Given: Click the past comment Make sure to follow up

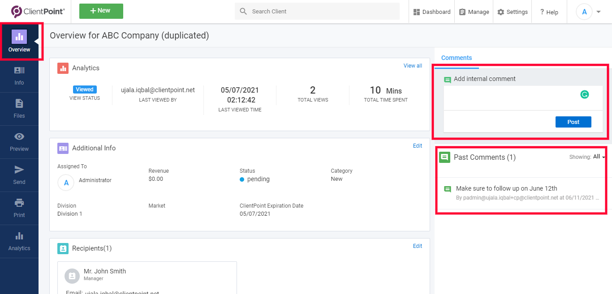Looking at the screenshot, I should click(x=507, y=188).
